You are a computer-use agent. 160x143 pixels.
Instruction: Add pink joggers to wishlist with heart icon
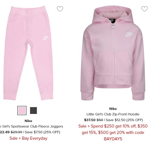tap(60, 9)
